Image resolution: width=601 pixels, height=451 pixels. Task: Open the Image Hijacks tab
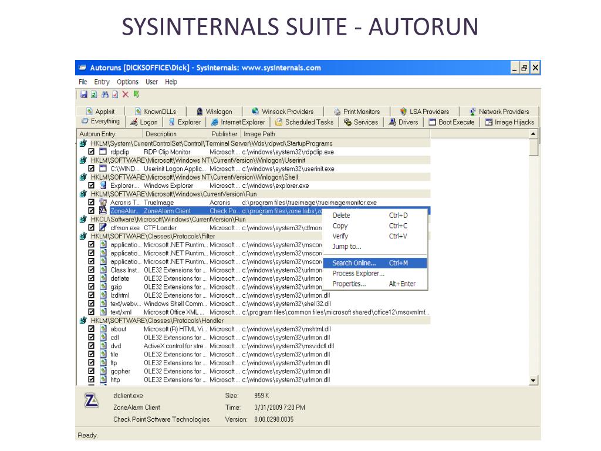[509, 122]
